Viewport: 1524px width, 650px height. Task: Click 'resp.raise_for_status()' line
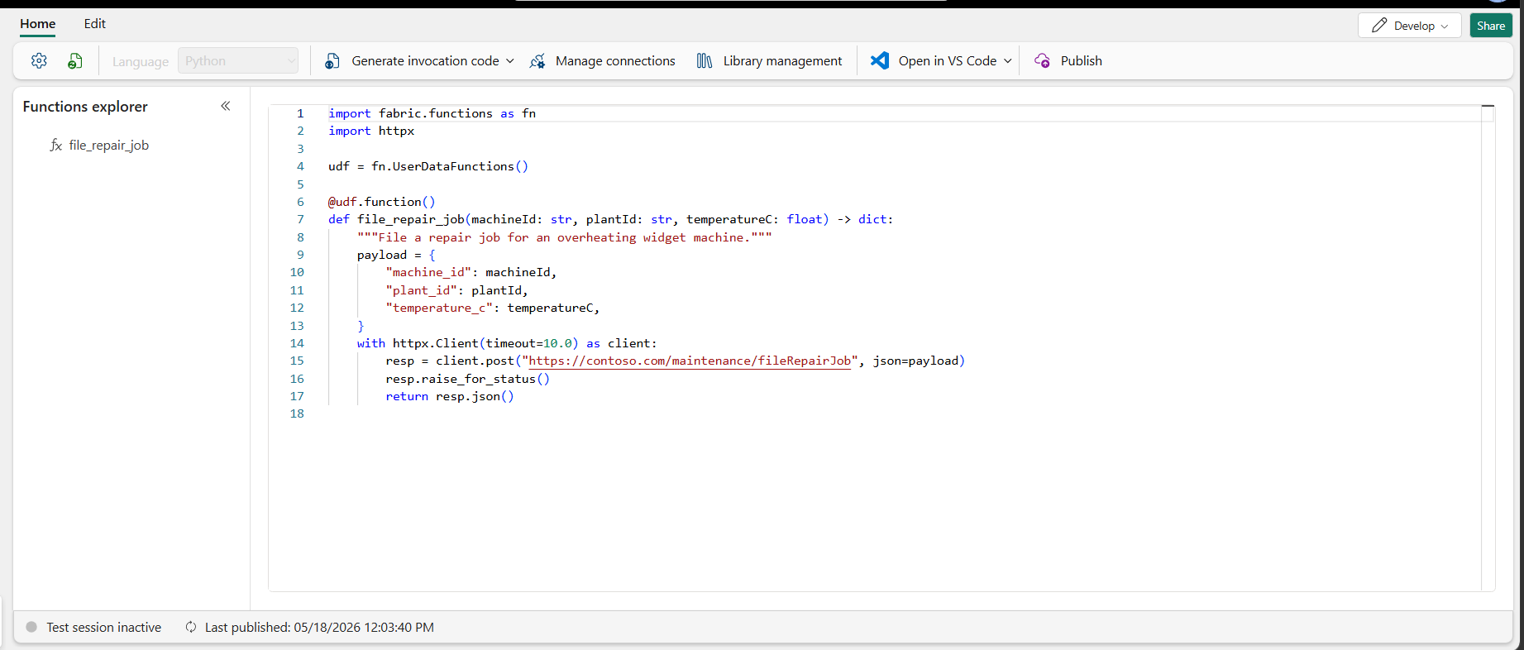(x=467, y=379)
